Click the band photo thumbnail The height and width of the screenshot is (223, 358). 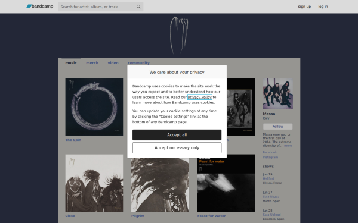click(x=277, y=93)
